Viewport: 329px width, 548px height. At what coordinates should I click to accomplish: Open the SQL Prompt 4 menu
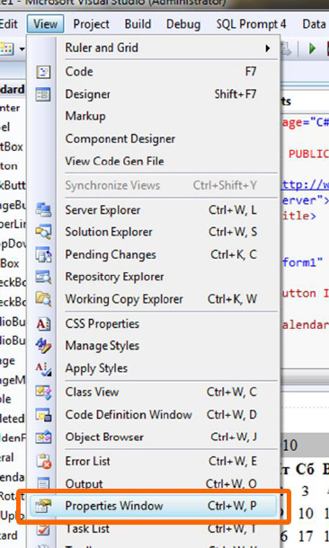pyautogui.click(x=251, y=24)
